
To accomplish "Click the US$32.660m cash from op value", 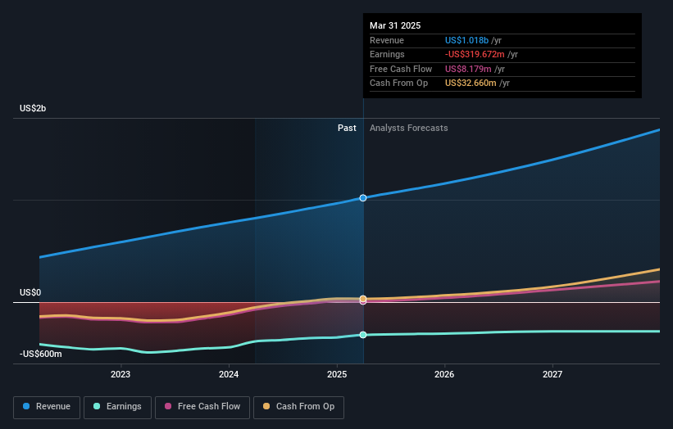I will coord(471,84).
